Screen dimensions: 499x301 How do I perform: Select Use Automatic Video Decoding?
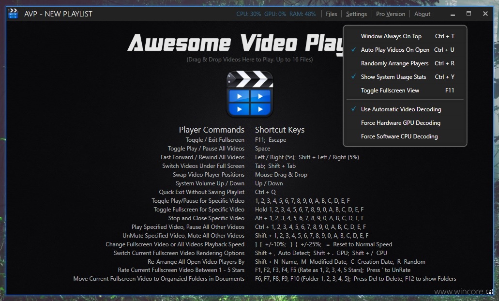tap(405, 109)
